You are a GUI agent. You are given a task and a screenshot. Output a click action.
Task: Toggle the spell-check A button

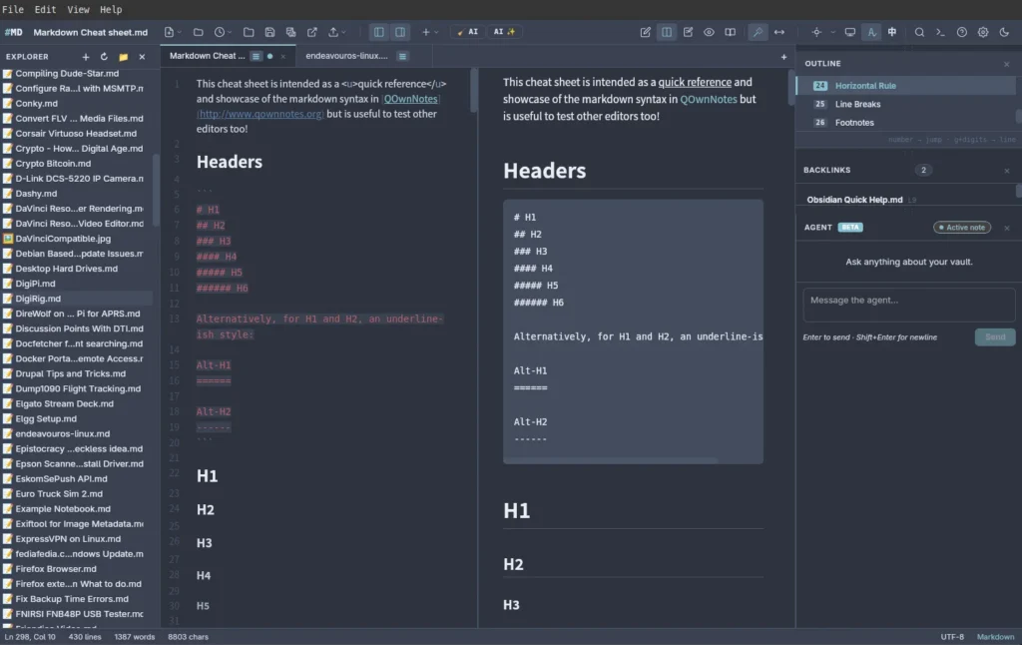(871, 32)
